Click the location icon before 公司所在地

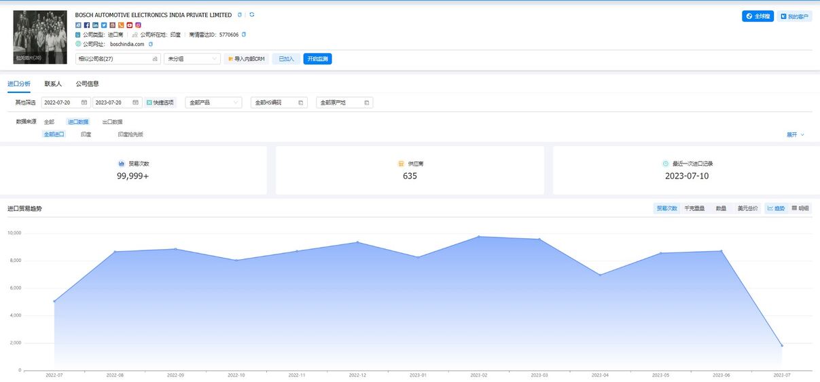[135, 34]
